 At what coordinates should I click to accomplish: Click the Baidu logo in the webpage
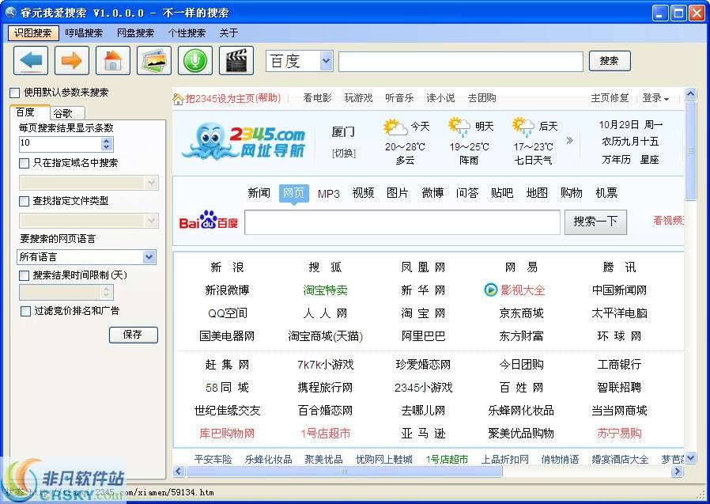pyautogui.click(x=208, y=220)
